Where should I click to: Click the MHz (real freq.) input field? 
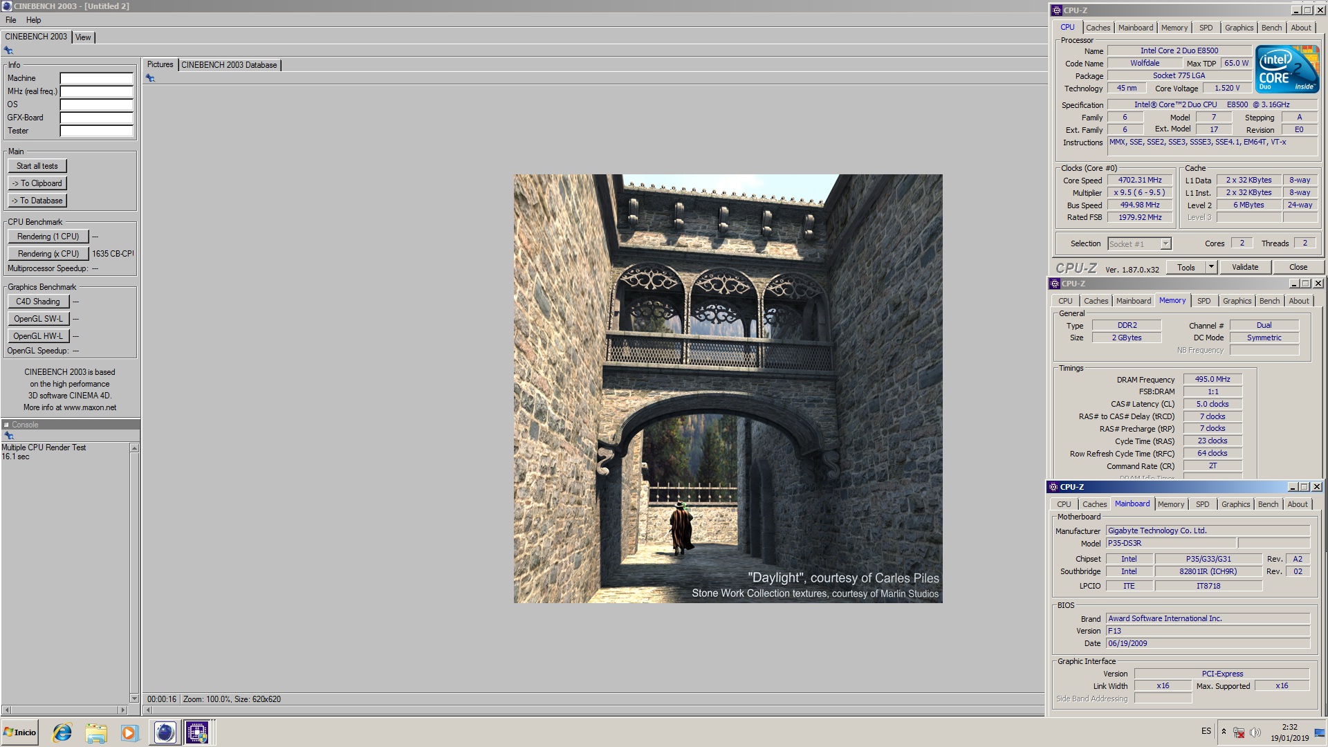coord(96,91)
